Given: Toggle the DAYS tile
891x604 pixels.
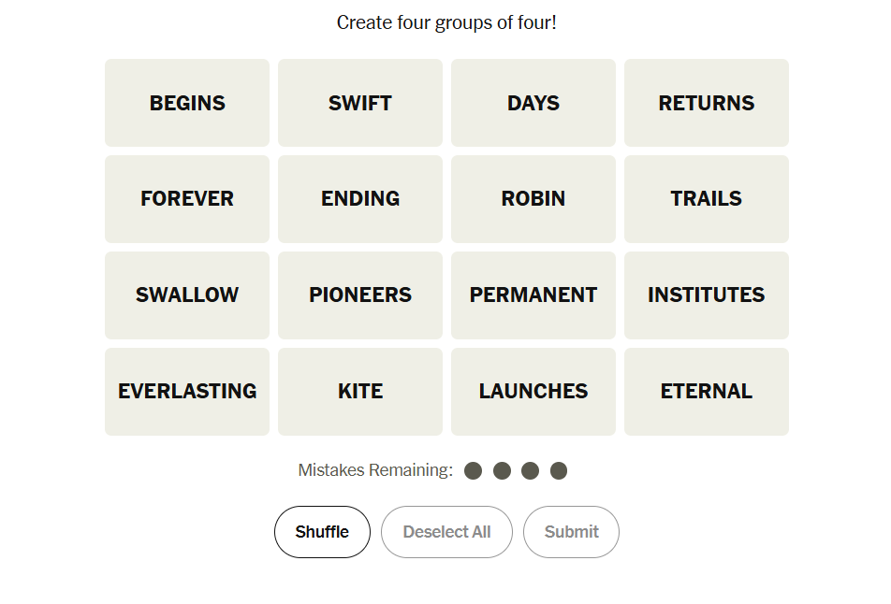Looking at the screenshot, I should point(533,103).
